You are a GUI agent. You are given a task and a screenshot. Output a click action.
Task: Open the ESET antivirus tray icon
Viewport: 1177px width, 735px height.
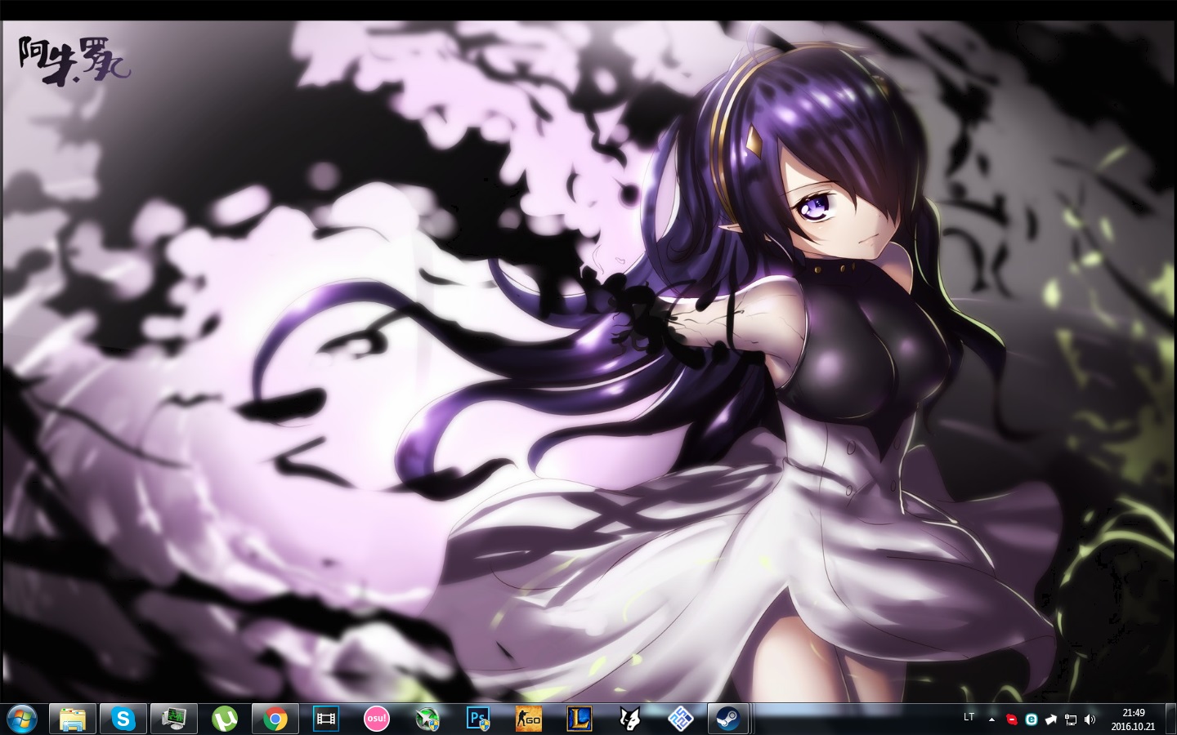point(1032,719)
